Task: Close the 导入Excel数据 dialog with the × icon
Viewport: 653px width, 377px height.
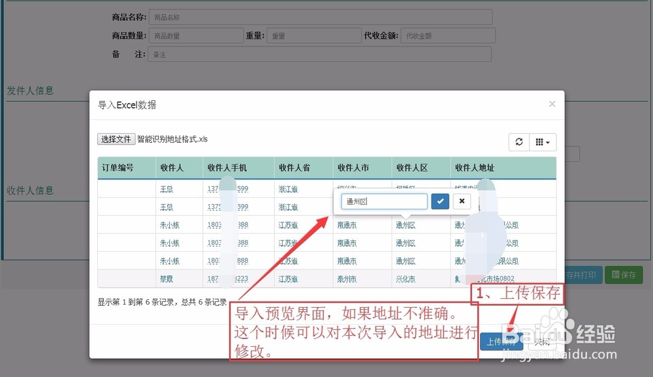Action: 552,104
